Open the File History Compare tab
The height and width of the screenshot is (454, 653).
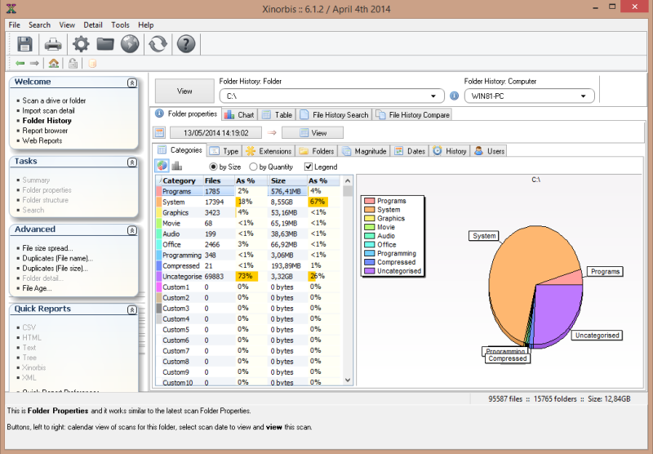click(x=413, y=114)
